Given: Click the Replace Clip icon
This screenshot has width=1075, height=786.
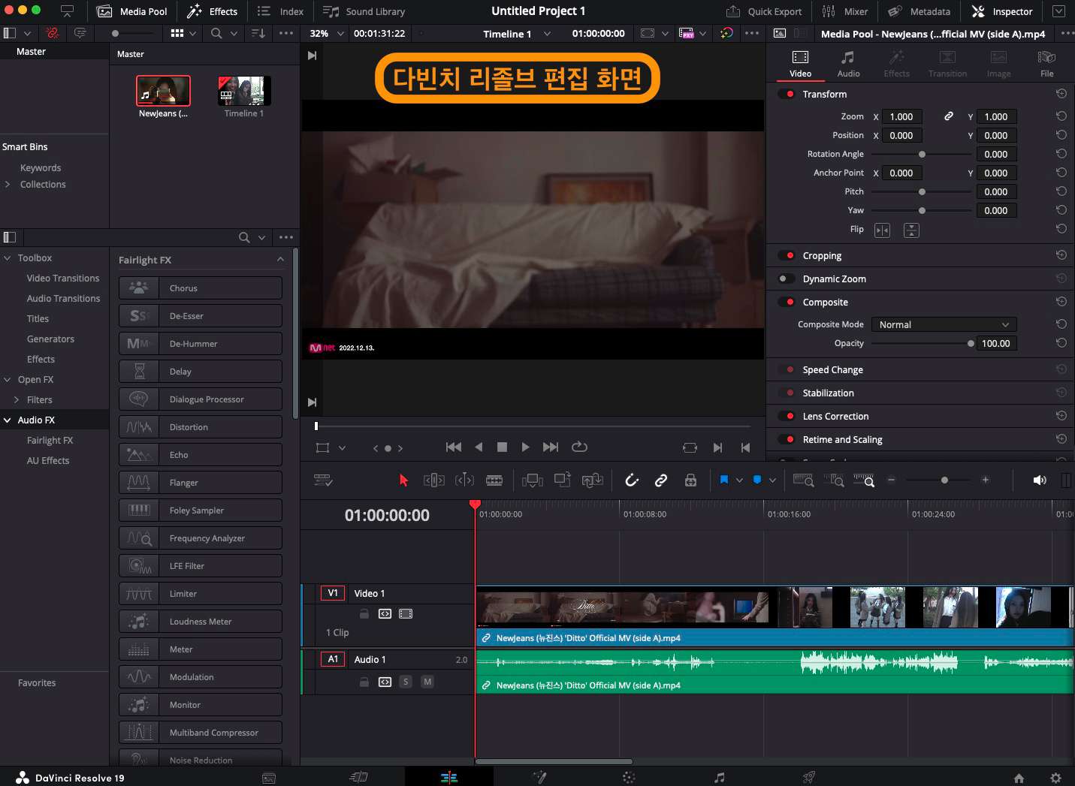Looking at the screenshot, I should click(593, 480).
